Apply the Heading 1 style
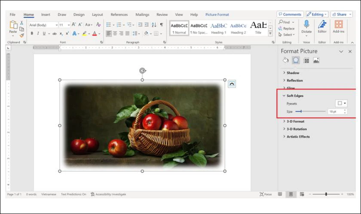The width and height of the screenshot is (361, 214). point(218,28)
